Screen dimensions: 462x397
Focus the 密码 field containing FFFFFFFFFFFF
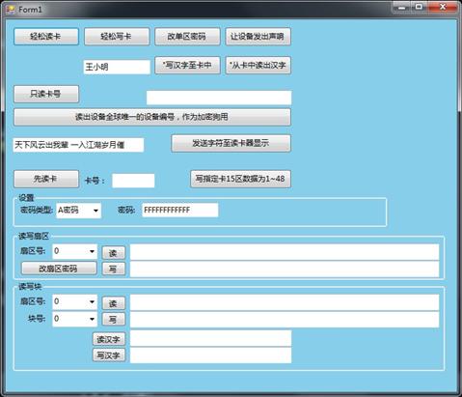click(x=180, y=211)
